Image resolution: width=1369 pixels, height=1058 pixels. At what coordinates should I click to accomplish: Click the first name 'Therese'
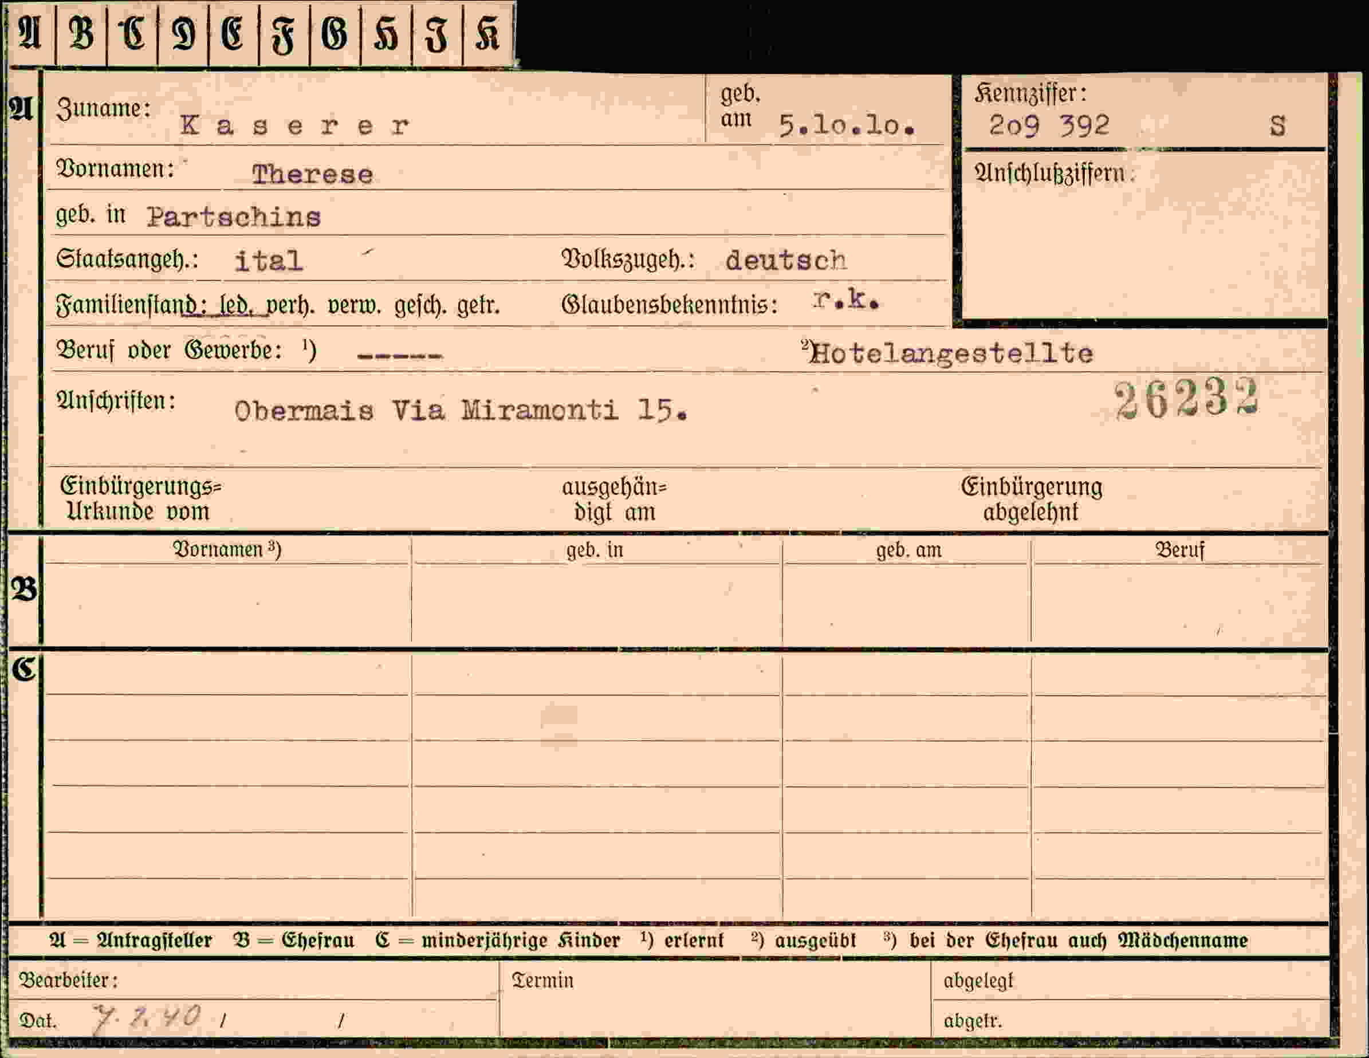pos(312,174)
